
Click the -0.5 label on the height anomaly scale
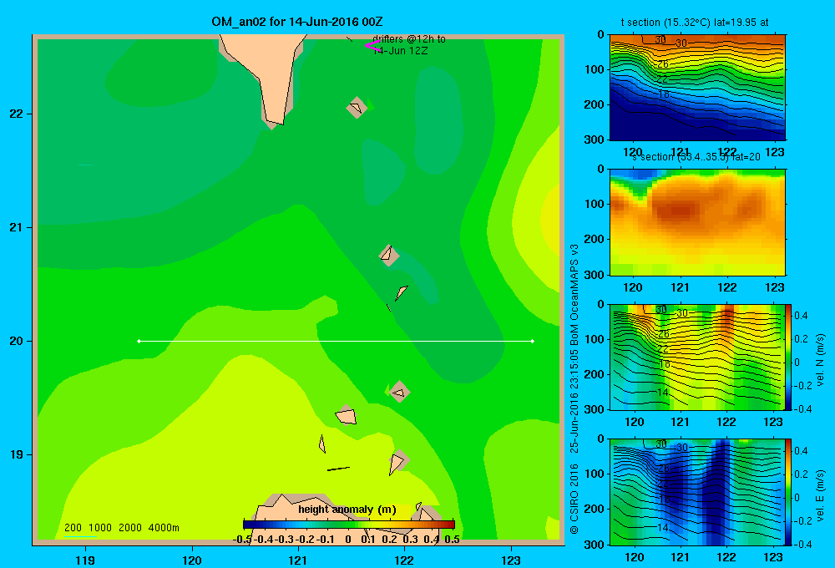[242, 540]
